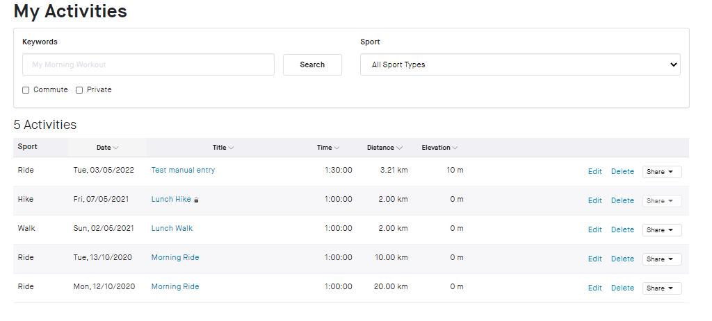Enable the Private filter checkbox
This screenshot has height=321, width=712.
coord(79,90)
